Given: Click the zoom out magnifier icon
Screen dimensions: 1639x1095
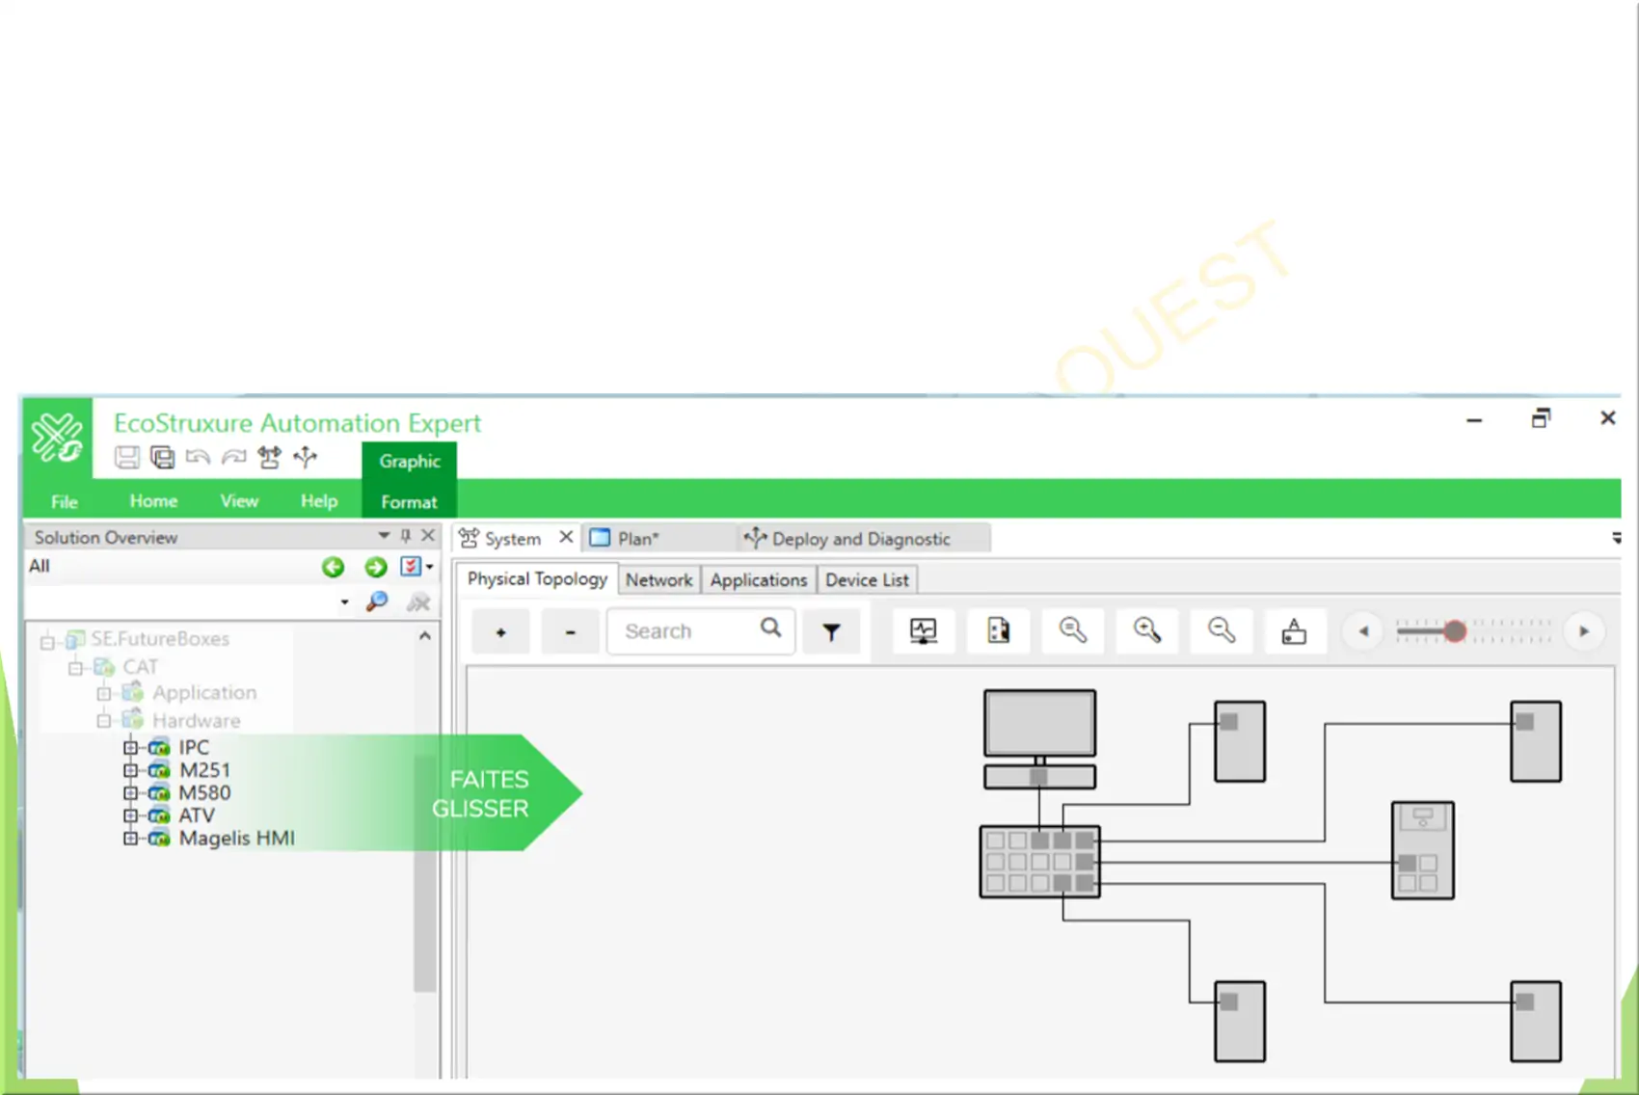Looking at the screenshot, I should click(1222, 631).
